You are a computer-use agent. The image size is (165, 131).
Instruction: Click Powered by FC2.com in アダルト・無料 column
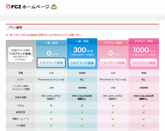coord(113,80)
